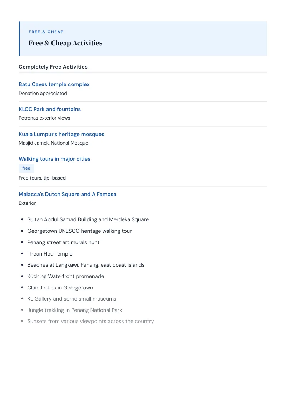Click Jungle trekking in Penang National Park

pos(75,310)
